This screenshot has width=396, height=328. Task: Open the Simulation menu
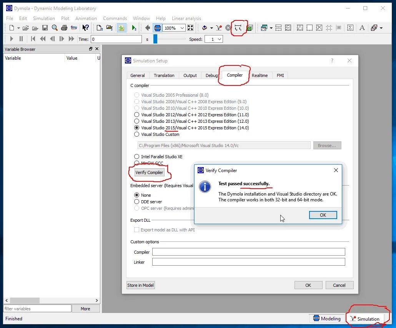click(44, 18)
